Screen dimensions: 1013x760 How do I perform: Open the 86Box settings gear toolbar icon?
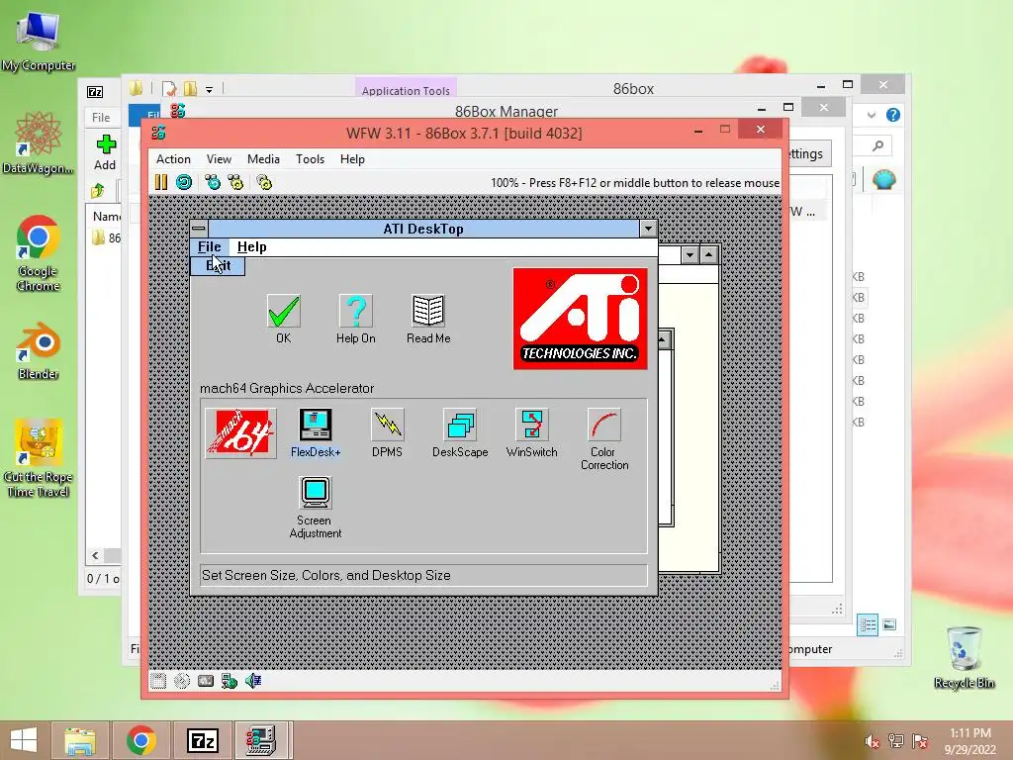click(x=264, y=182)
